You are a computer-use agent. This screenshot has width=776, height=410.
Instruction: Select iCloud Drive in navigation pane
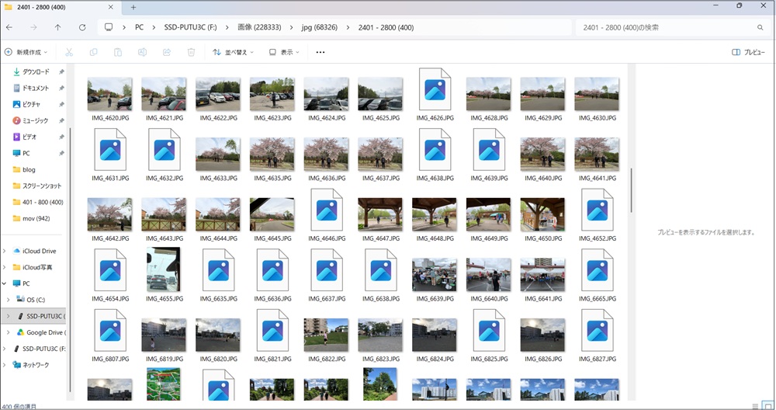(35, 251)
